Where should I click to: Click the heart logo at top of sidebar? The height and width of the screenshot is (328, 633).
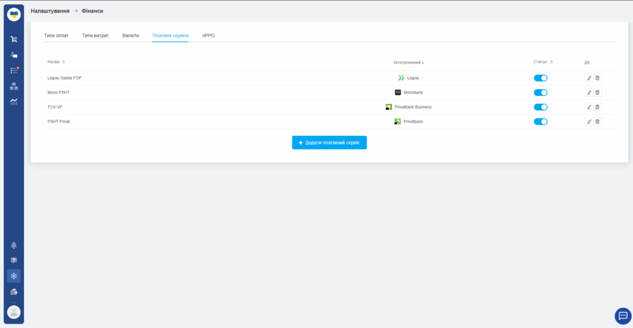pyautogui.click(x=14, y=15)
